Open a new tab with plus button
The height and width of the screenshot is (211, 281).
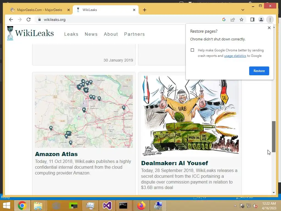(145, 10)
